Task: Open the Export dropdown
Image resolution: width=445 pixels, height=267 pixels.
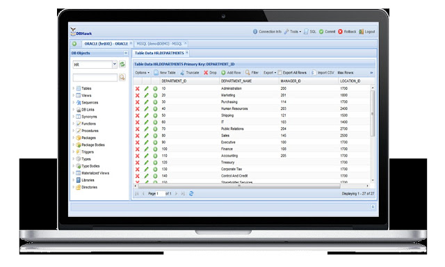Action: [270, 72]
